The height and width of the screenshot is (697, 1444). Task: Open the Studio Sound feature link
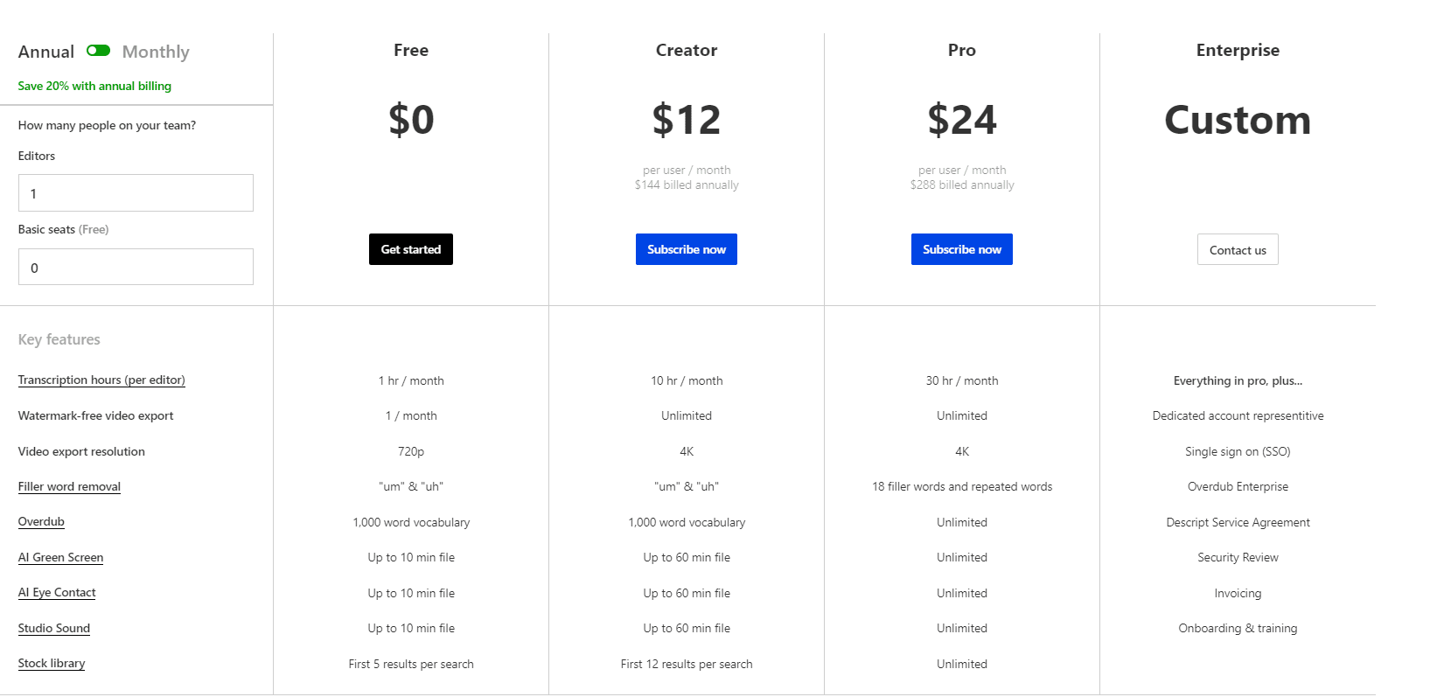(53, 628)
